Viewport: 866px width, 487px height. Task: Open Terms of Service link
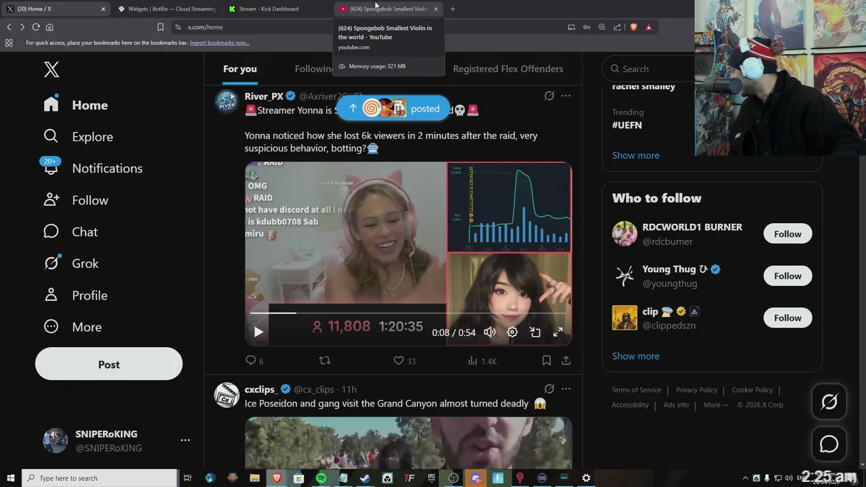pyautogui.click(x=637, y=390)
